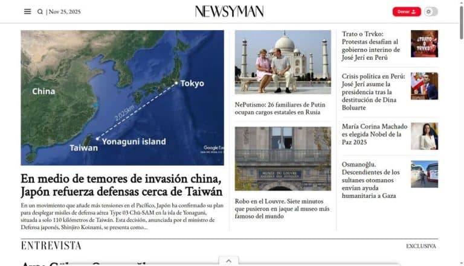Click the EXCLUSIVA label
Viewport: 464px width, 266px height.
tap(420, 246)
